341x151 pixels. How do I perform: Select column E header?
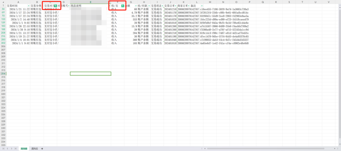tap(91, 2)
